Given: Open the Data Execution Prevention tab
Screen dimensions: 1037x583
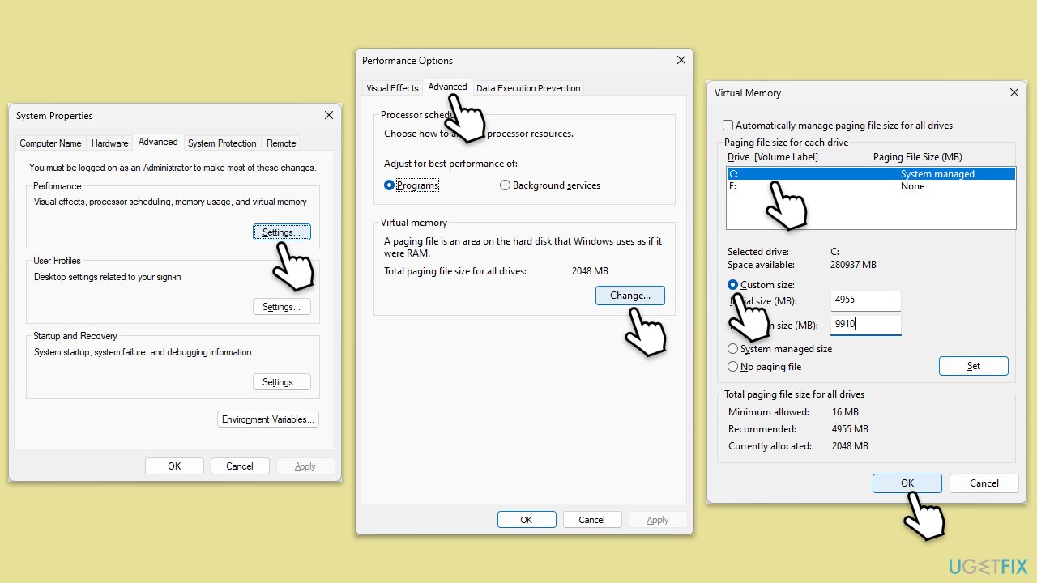Looking at the screenshot, I should click(x=528, y=88).
